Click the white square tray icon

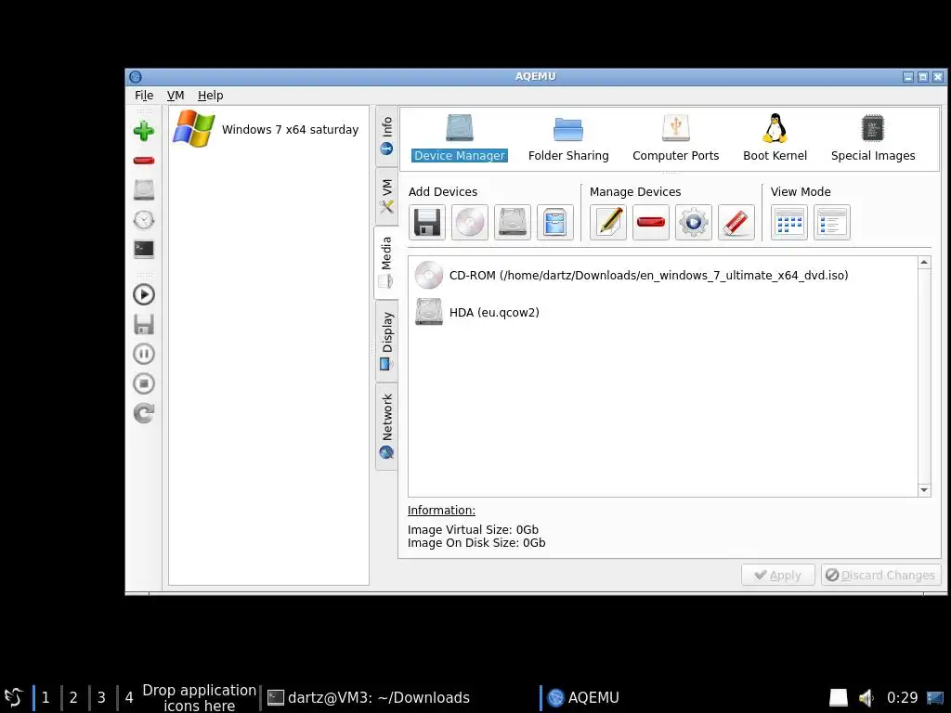(x=839, y=698)
